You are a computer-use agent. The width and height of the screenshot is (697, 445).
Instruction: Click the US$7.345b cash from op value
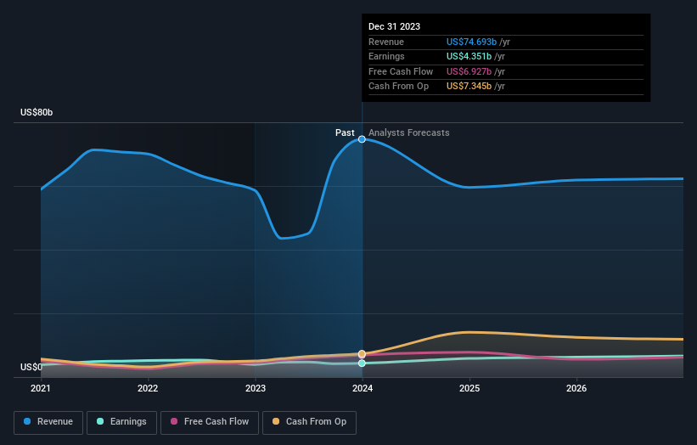pos(469,87)
